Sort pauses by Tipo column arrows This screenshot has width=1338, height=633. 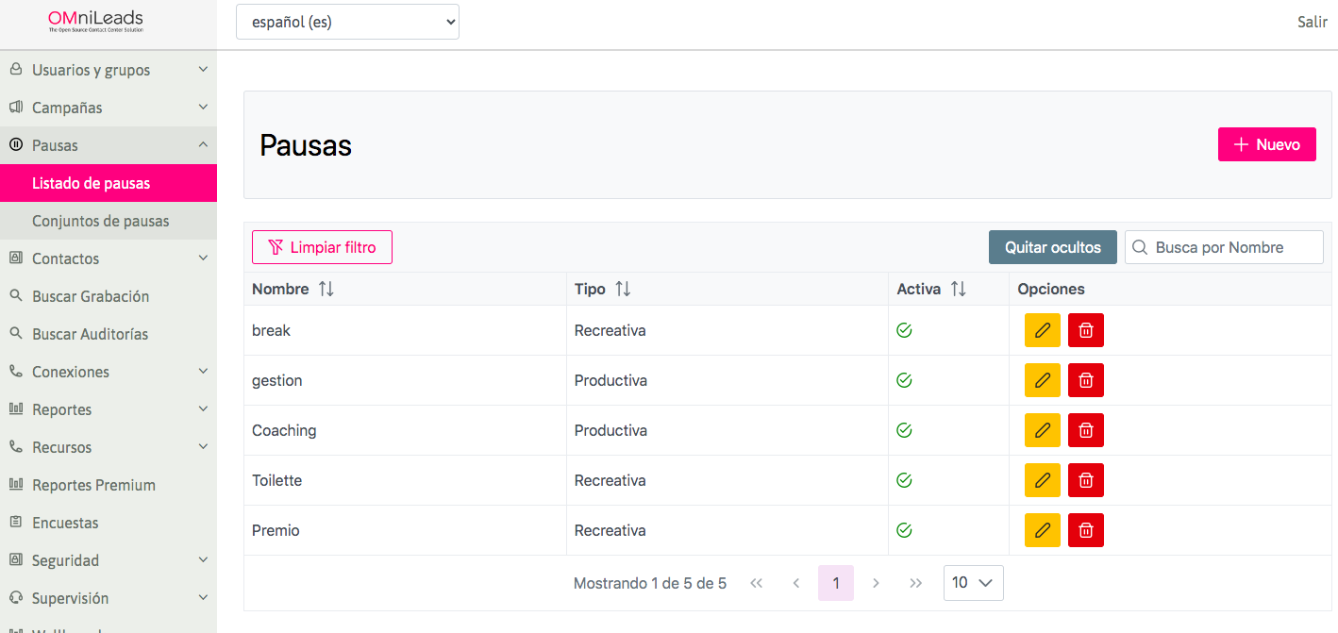point(623,290)
